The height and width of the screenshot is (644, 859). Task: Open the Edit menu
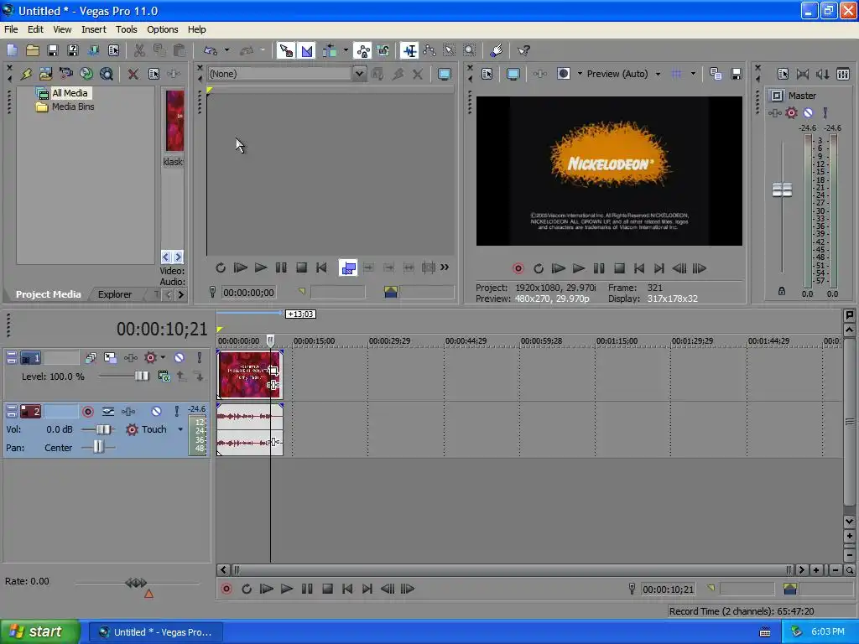tap(35, 29)
